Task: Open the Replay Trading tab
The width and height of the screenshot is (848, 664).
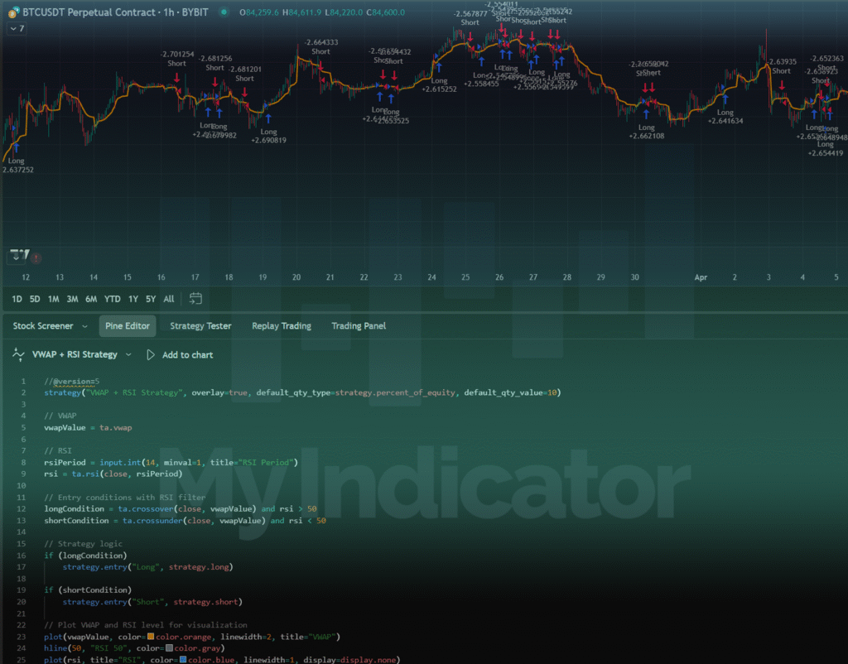Action: pyautogui.click(x=281, y=325)
